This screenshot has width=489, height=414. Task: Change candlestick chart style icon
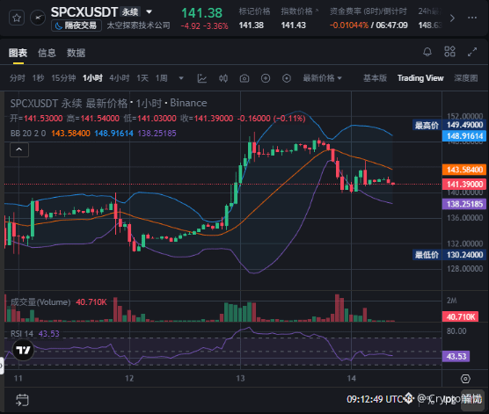pyautogui.click(x=223, y=78)
